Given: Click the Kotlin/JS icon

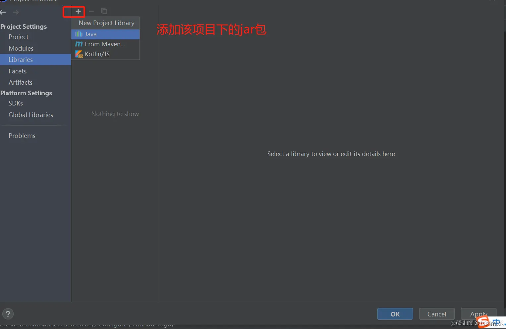Looking at the screenshot, I should point(79,54).
